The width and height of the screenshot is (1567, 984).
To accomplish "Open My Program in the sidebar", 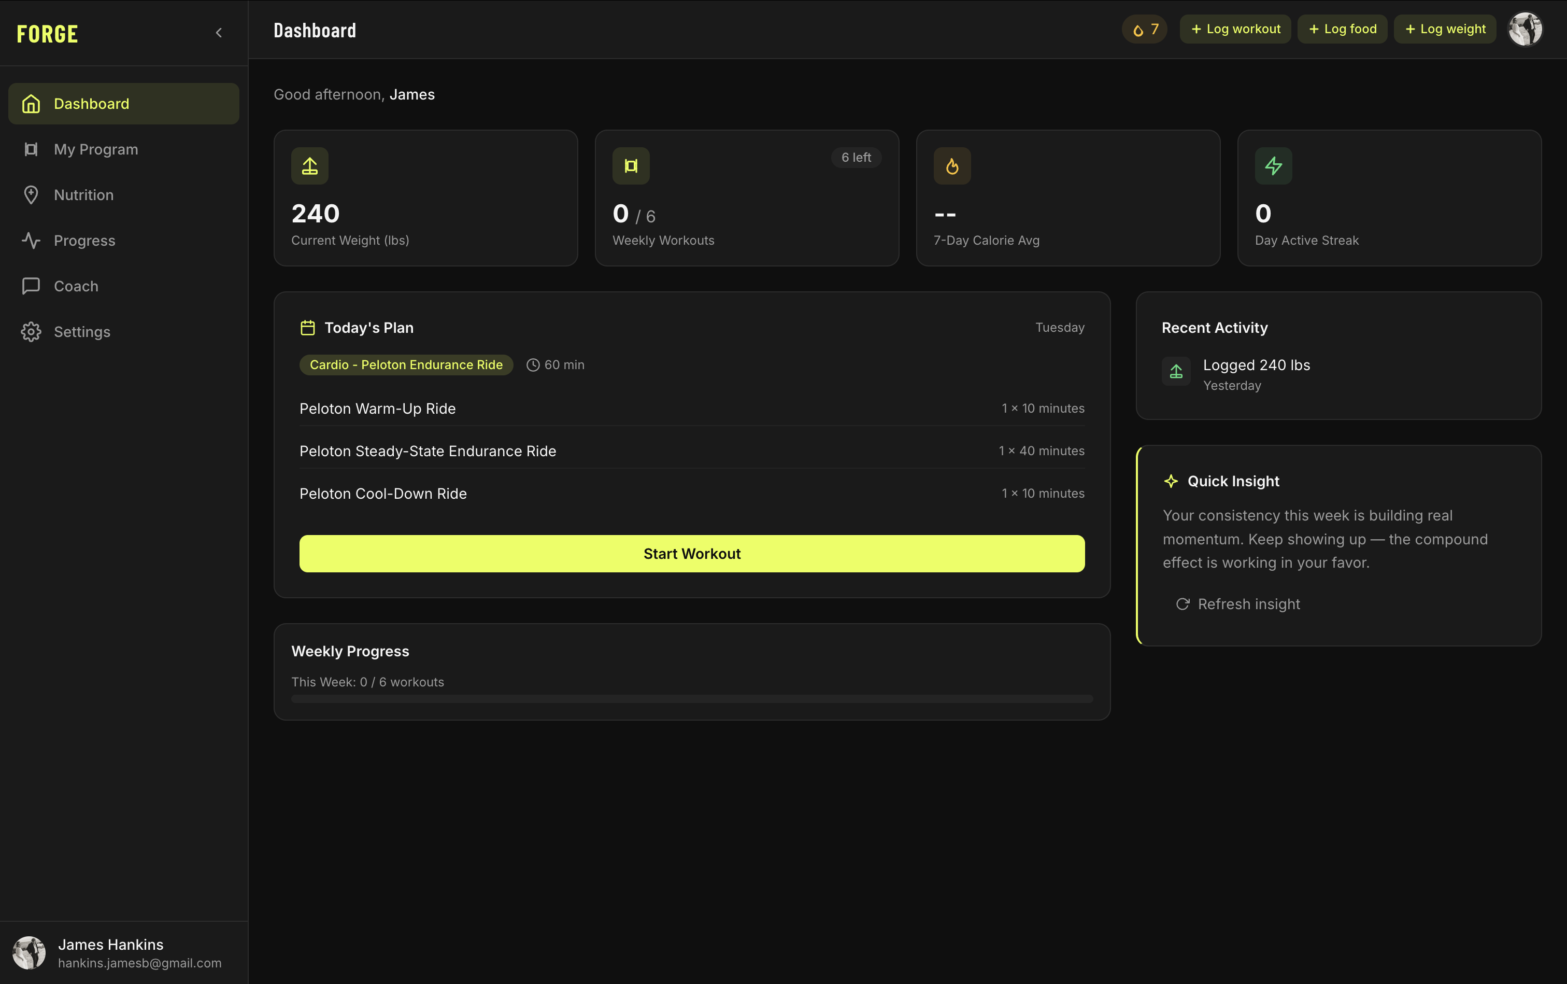I will coord(96,150).
